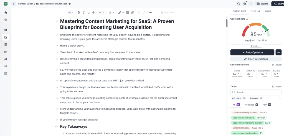Click the globe icon in left sidebar
284x136 pixels.
[x=6, y=20]
